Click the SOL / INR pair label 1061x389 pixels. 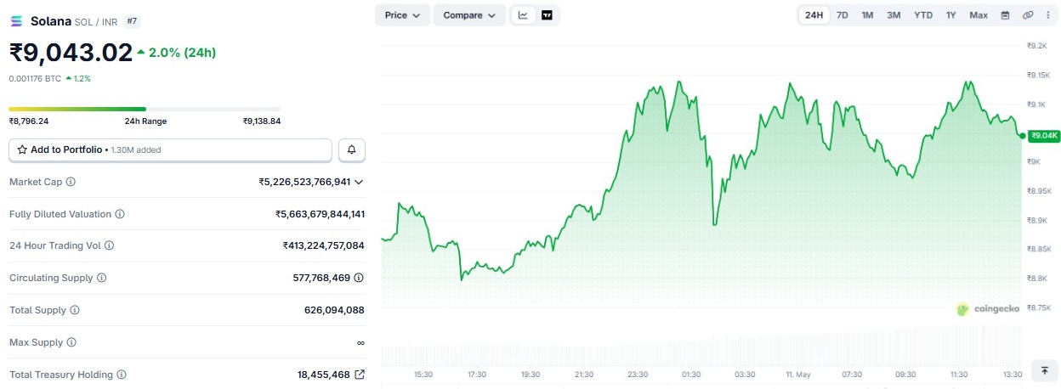point(96,21)
